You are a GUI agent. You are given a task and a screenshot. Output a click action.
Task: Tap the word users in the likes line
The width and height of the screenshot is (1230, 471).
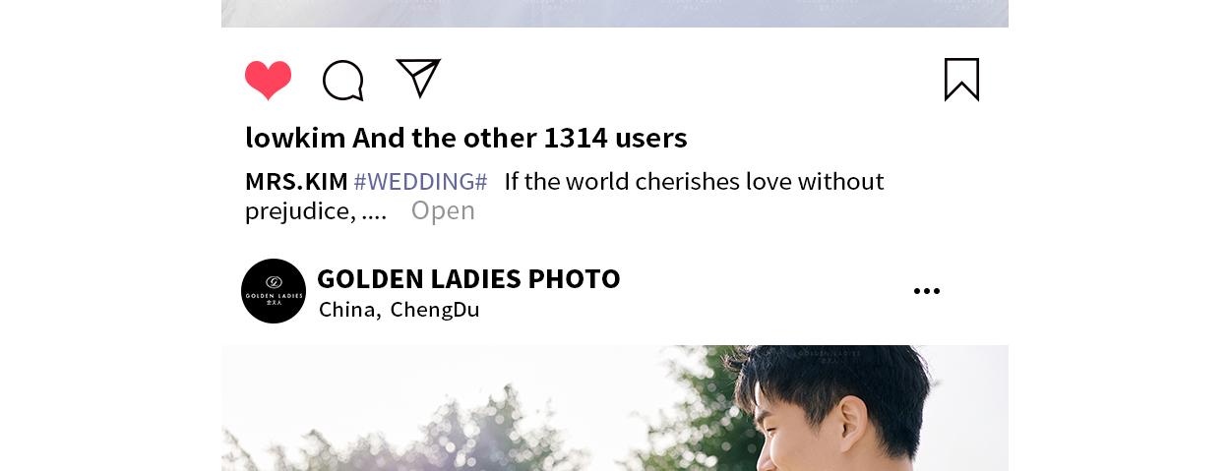(651, 138)
